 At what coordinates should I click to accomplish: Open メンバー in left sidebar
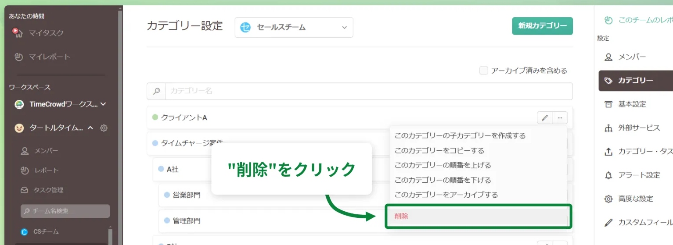pos(40,151)
